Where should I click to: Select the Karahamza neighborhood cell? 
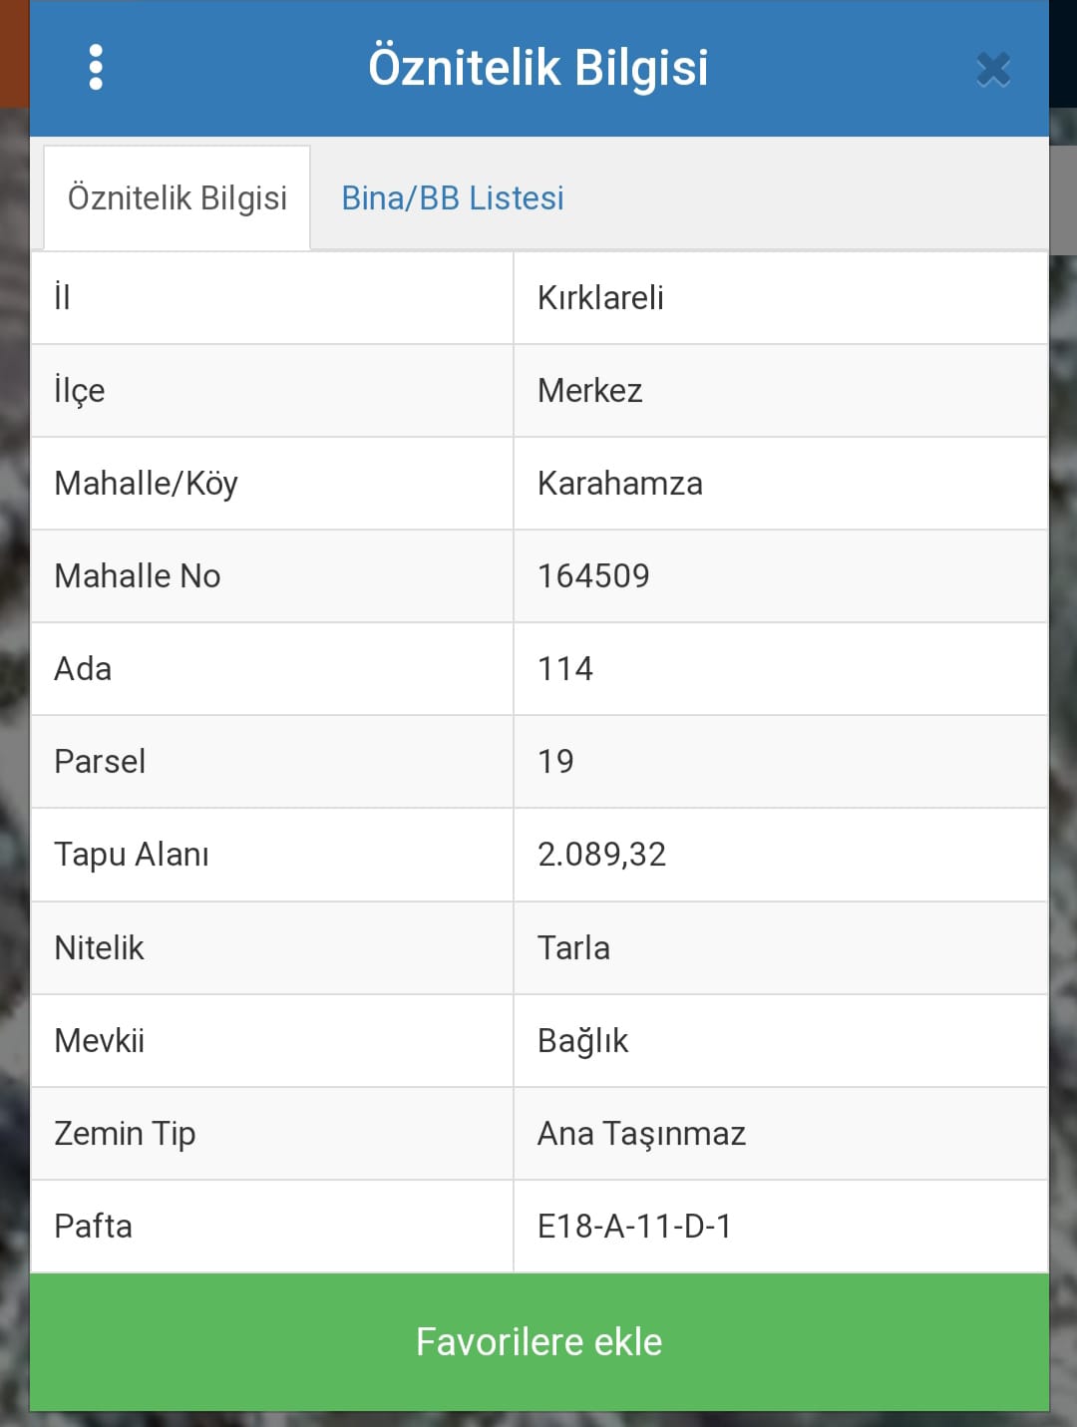point(781,484)
